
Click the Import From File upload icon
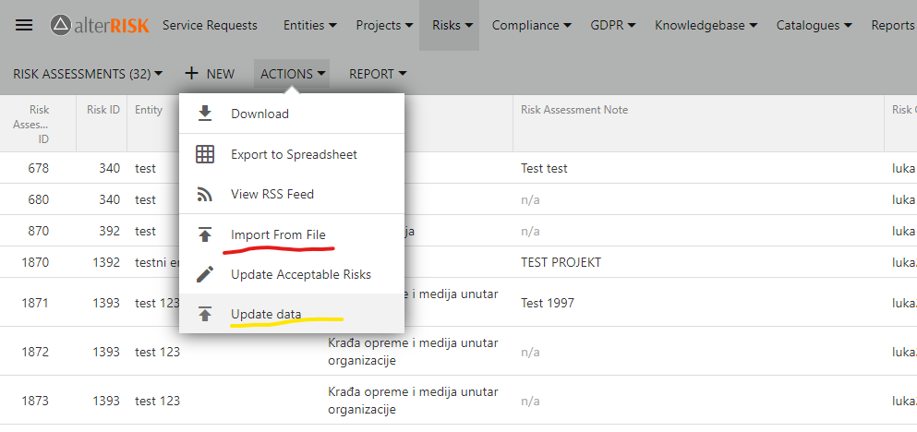pyautogui.click(x=205, y=234)
